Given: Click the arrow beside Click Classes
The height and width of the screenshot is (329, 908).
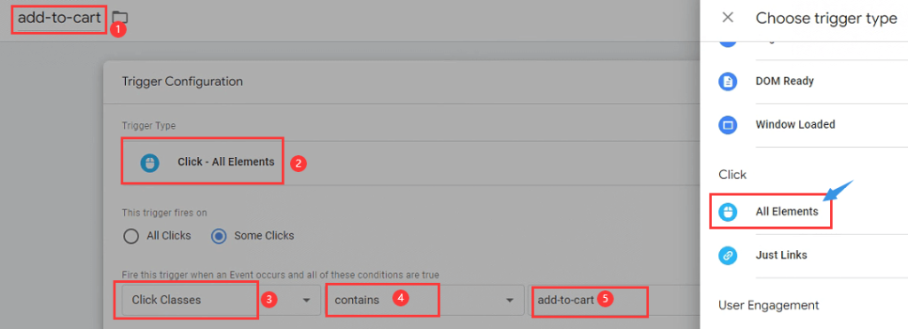Looking at the screenshot, I should point(305,300).
